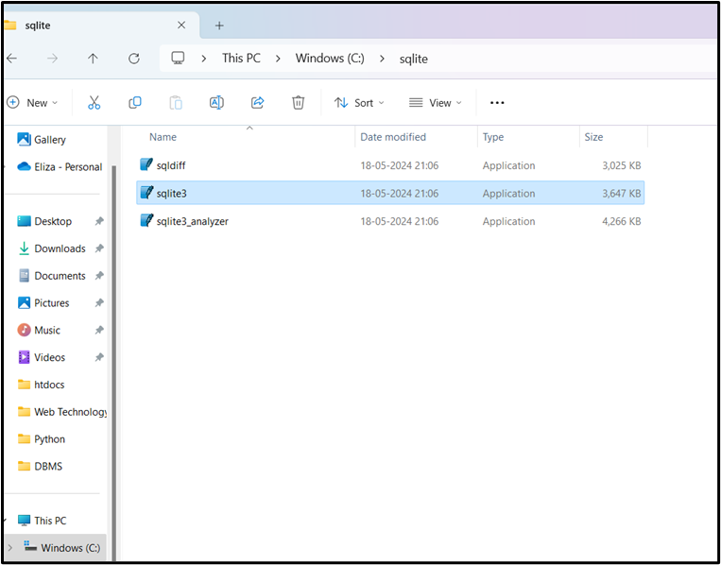721x565 pixels.
Task: Sort files by Date modified column
Action: [x=393, y=137]
